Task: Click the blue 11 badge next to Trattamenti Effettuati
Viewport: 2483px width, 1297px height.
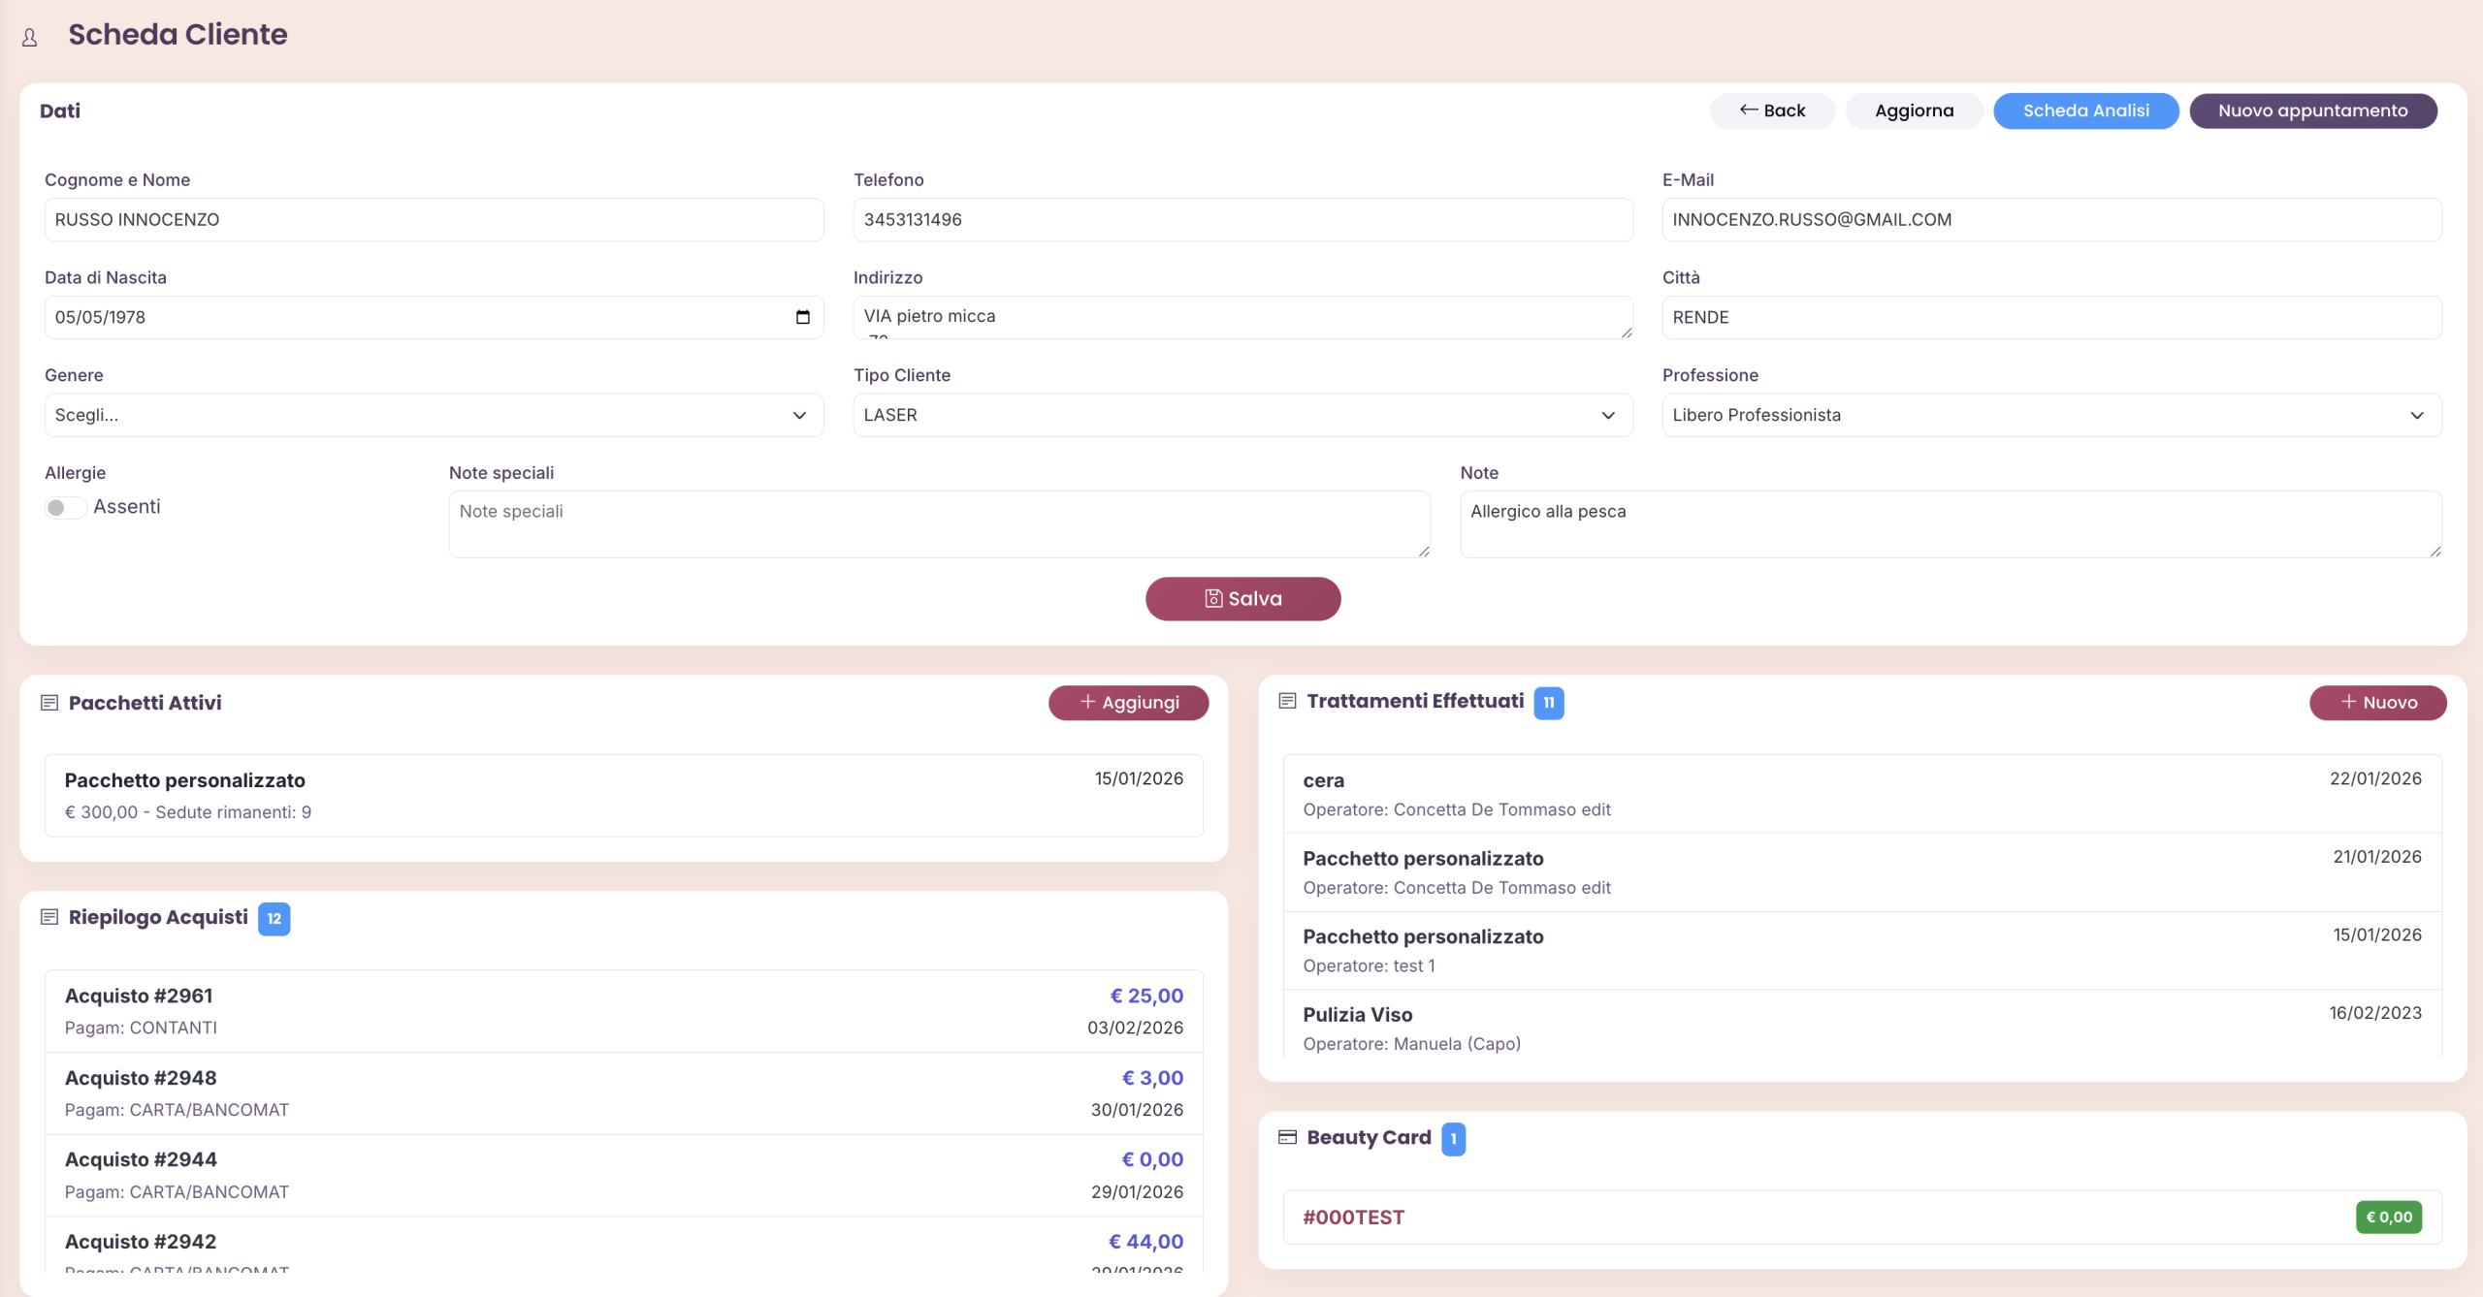Action: pyautogui.click(x=1548, y=702)
